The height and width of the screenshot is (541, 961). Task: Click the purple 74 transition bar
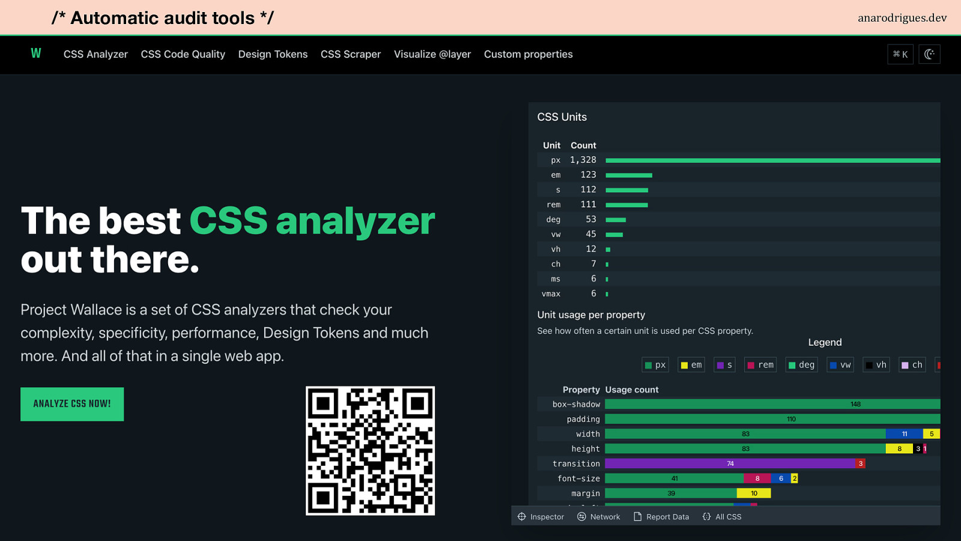pos(730,463)
